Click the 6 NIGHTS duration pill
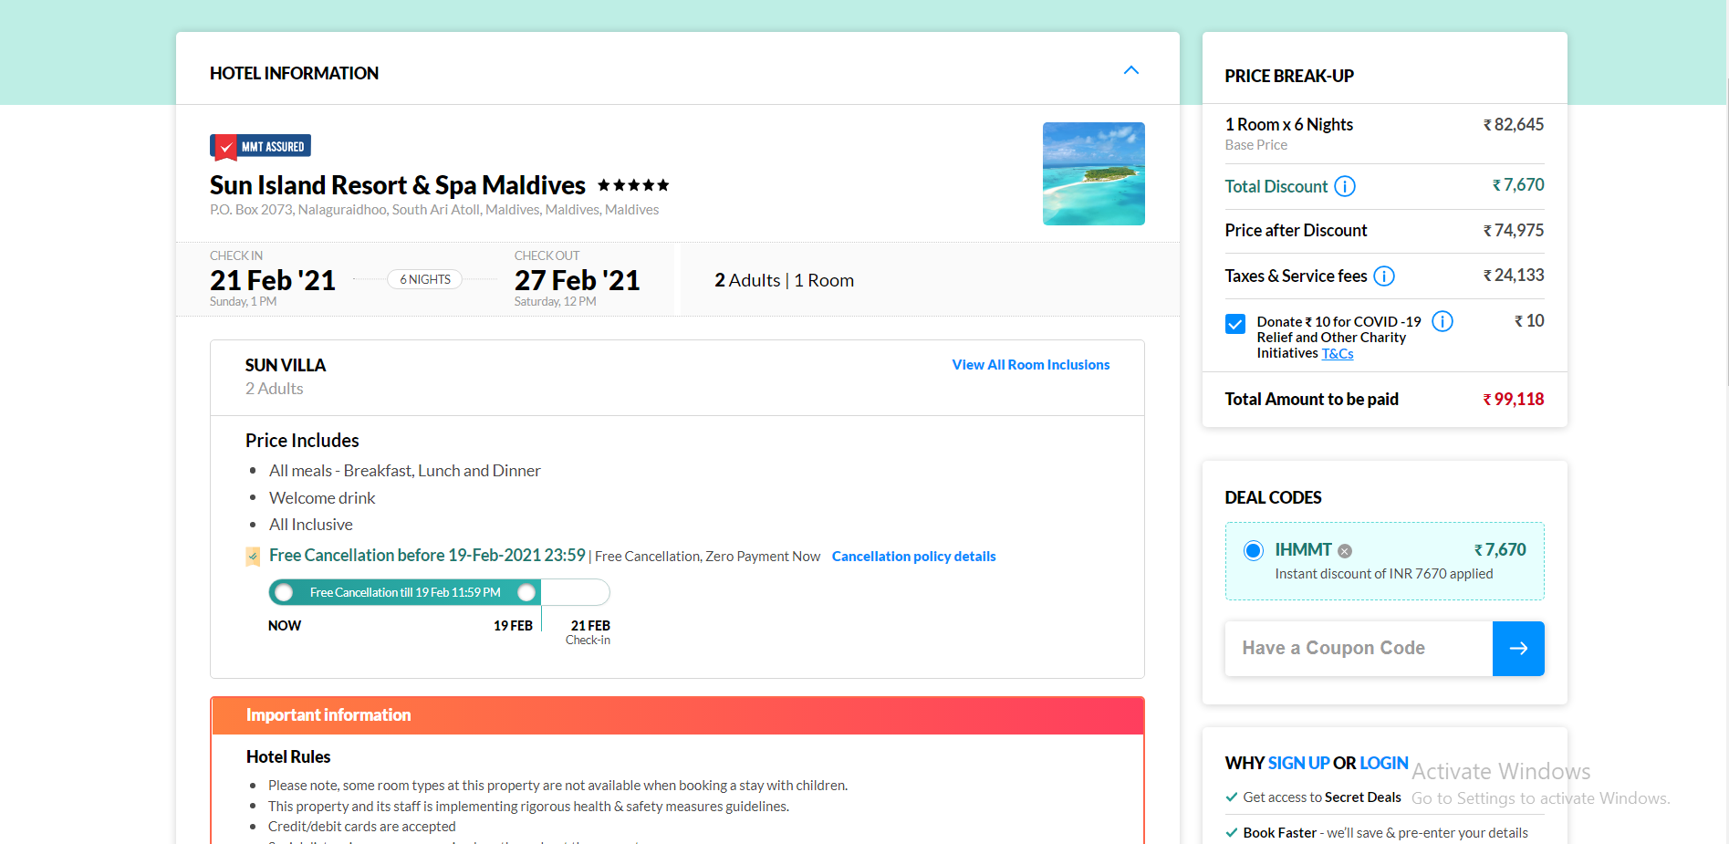Screen dimensions: 1729x844 [x=425, y=279]
